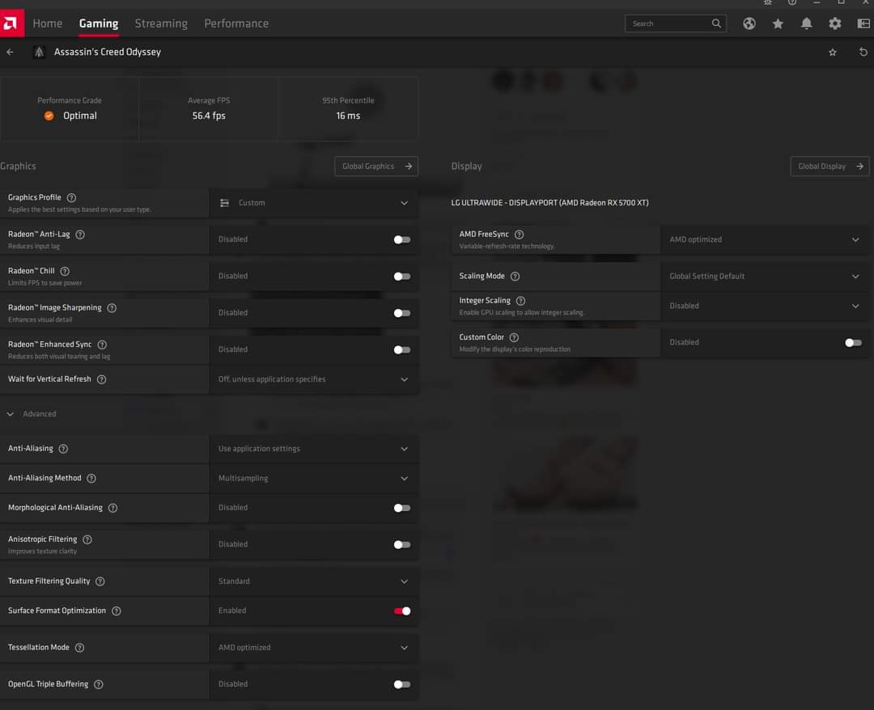This screenshot has height=710, width=874.
Task: Show help for Morphological Anti-Aliasing
Action: 112,508
